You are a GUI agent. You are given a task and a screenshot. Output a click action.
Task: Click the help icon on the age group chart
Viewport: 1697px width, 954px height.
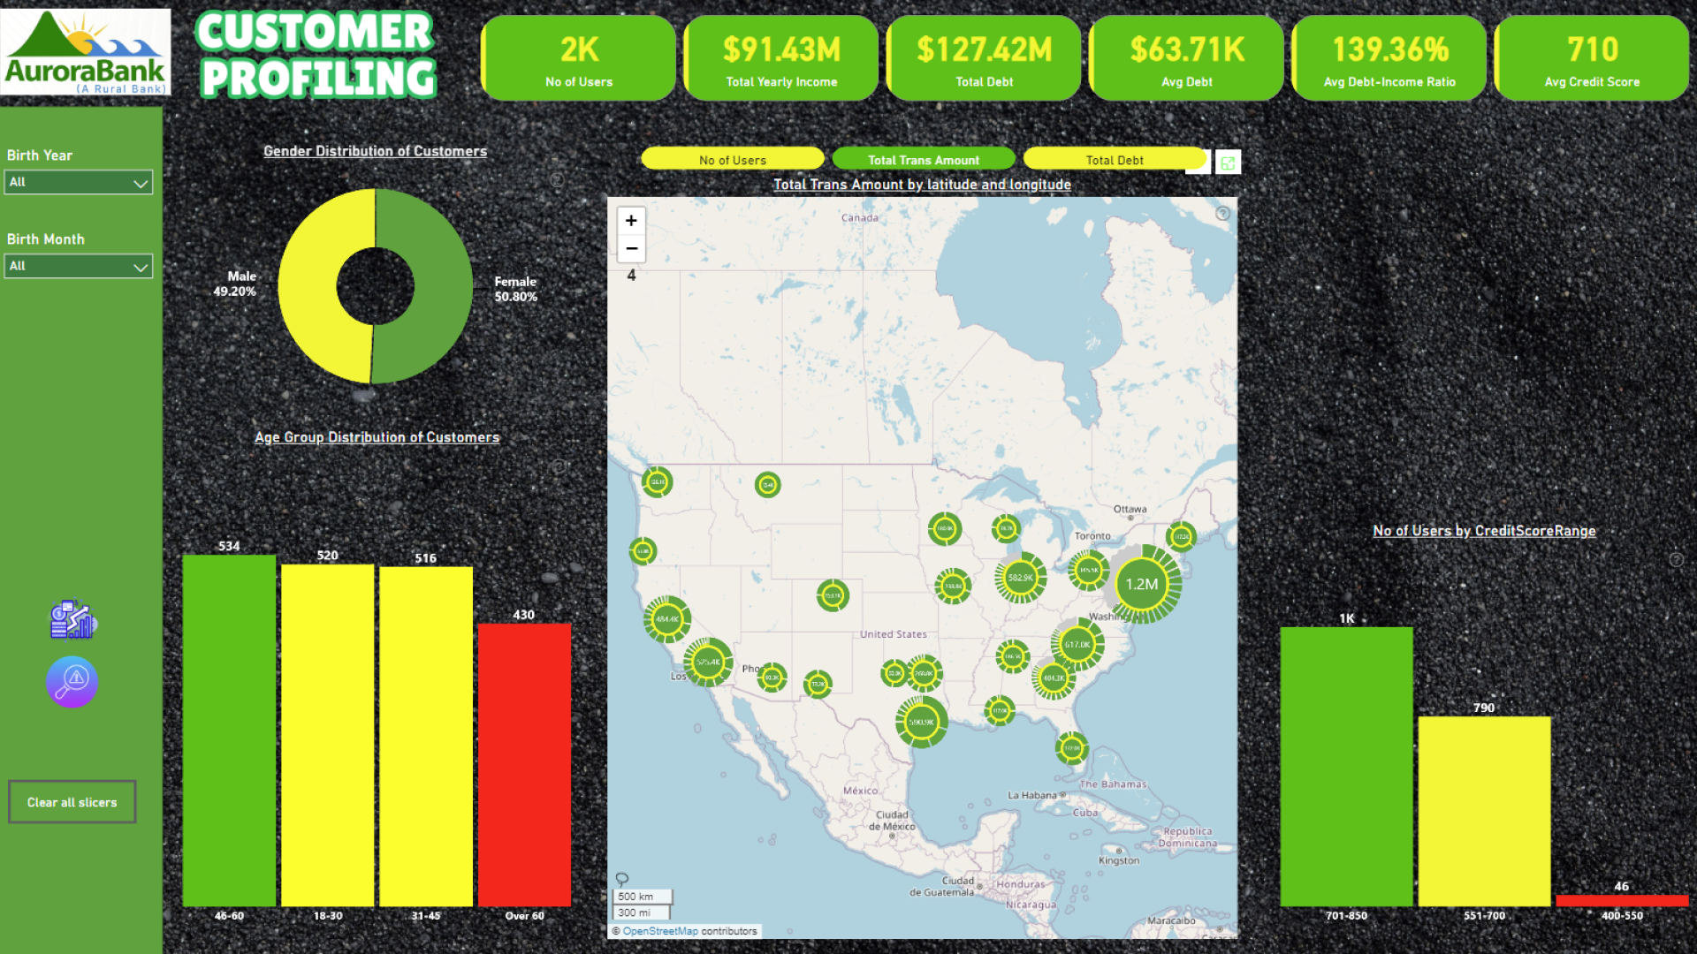pos(559,466)
